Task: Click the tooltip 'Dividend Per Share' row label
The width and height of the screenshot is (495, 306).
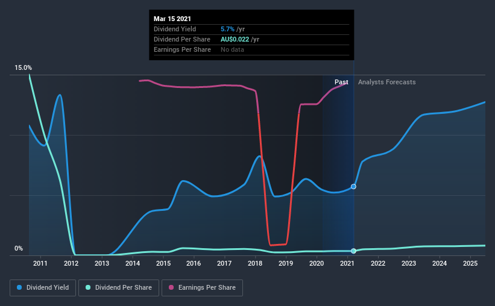Action: pos(182,39)
